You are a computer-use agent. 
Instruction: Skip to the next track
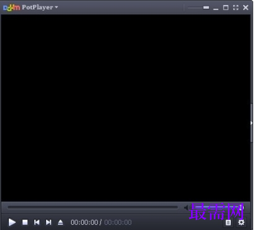point(49,222)
